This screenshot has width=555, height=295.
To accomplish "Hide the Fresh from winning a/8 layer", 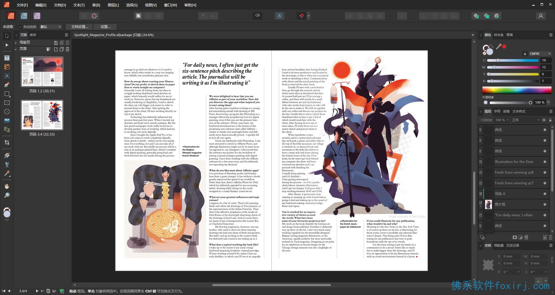I will [545, 172].
